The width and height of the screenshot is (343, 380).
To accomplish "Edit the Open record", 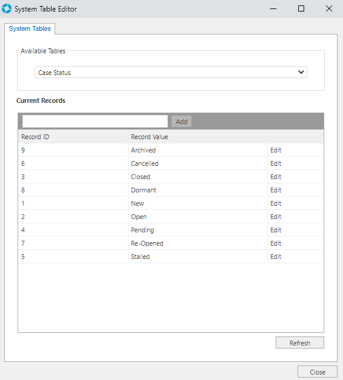I will pos(276,217).
